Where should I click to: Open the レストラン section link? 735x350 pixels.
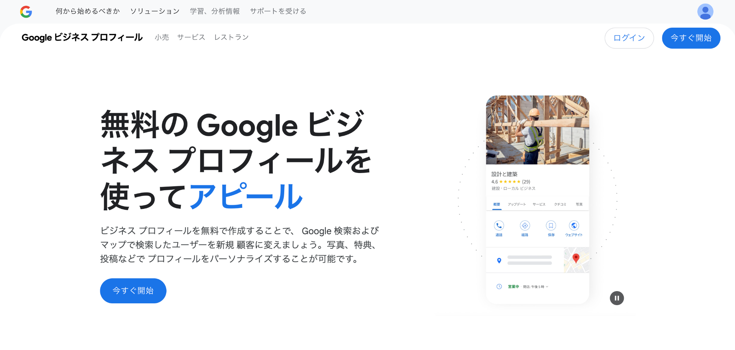(231, 37)
